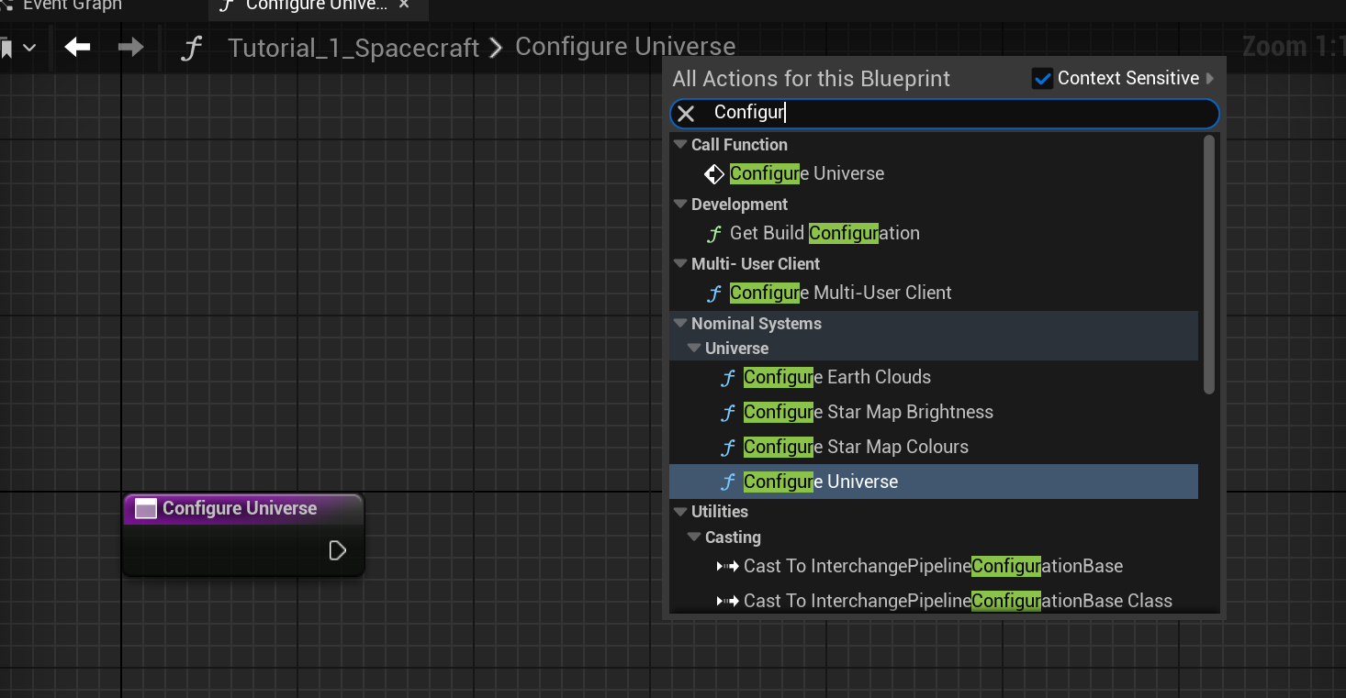Click the function icon on Configure Universe tab
The height and width of the screenshot is (698, 1346).
(227, 6)
